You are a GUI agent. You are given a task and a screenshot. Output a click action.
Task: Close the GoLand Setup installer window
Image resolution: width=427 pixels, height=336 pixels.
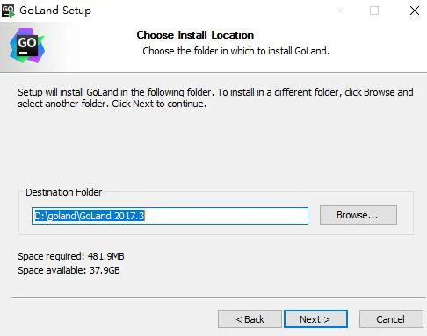[x=414, y=11]
